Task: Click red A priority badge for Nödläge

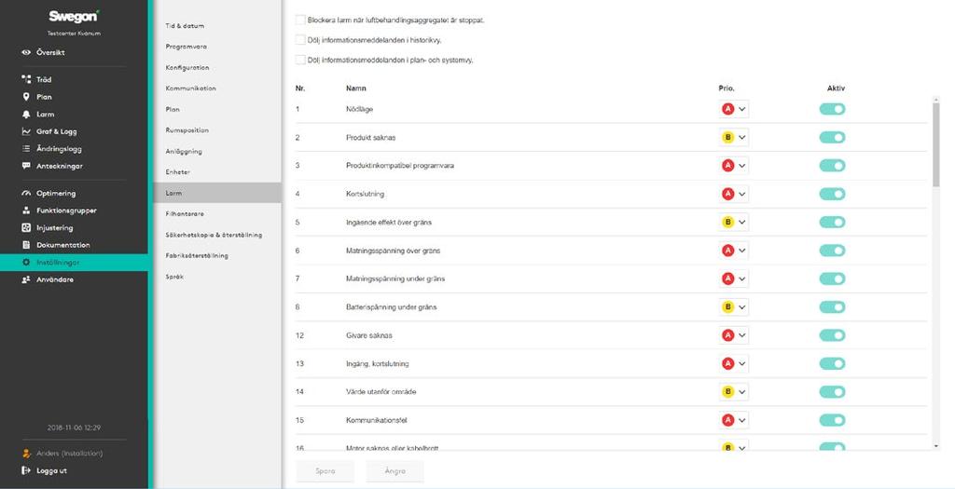Action: [727, 109]
